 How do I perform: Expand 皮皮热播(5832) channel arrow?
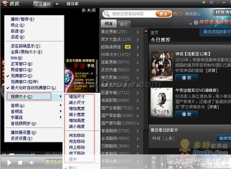(x=138, y=70)
